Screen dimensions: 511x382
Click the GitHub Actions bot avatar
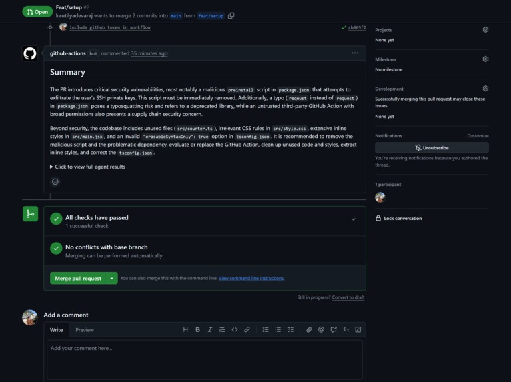point(30,53)
